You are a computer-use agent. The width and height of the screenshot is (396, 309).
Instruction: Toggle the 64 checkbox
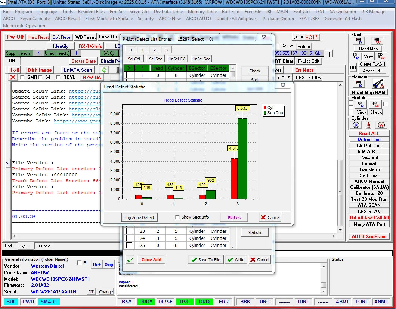tap(40, 77)
